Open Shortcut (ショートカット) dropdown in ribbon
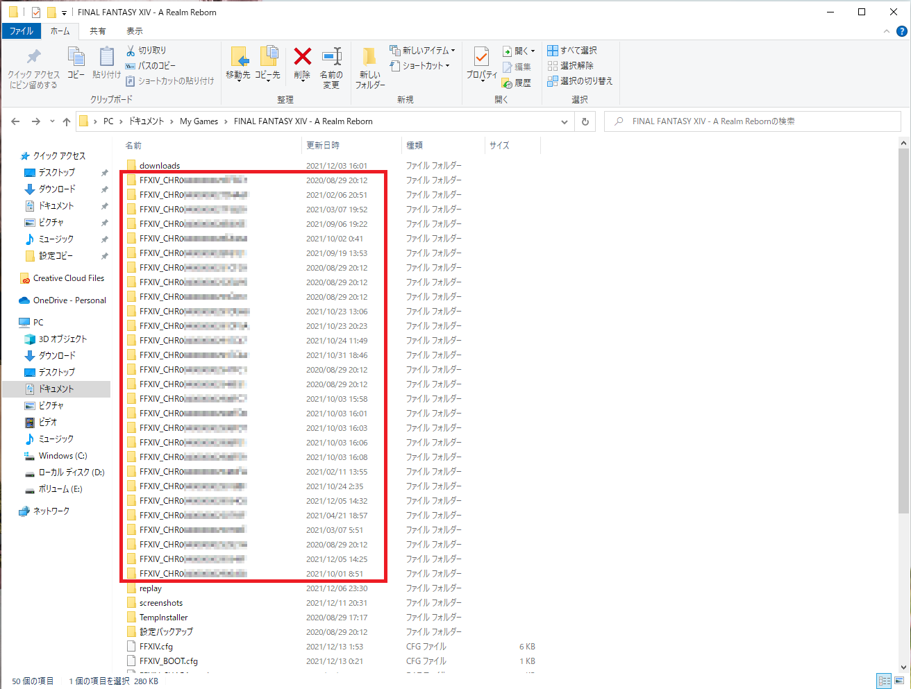 coord(420,66)
